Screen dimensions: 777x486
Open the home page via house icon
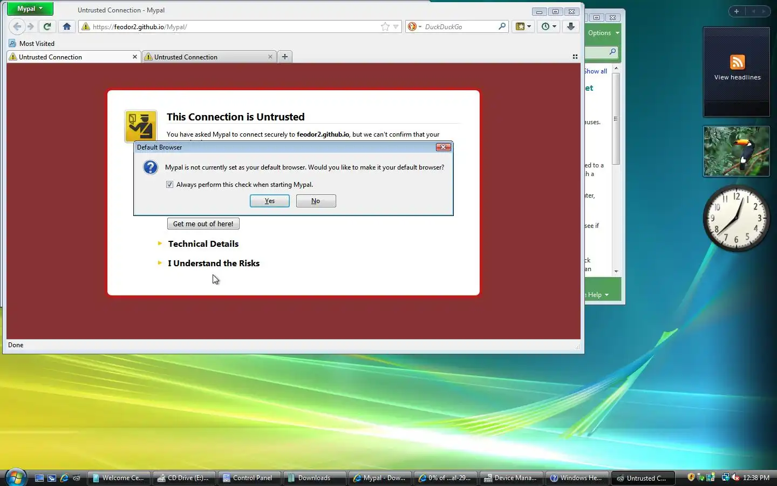[x=67, y=26]
